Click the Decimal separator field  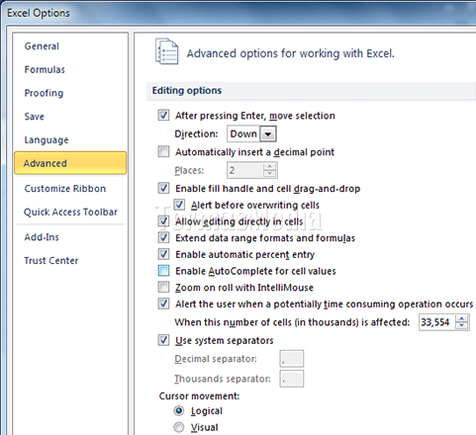point(292,359)
